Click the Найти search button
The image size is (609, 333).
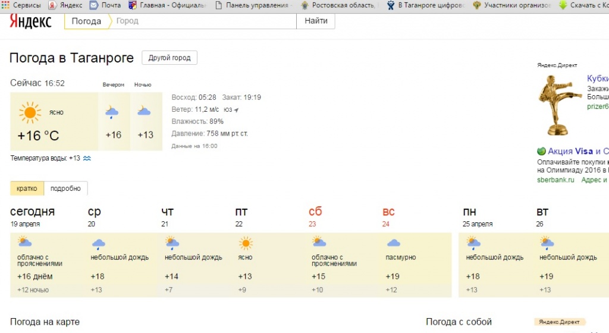pos(316,21)
